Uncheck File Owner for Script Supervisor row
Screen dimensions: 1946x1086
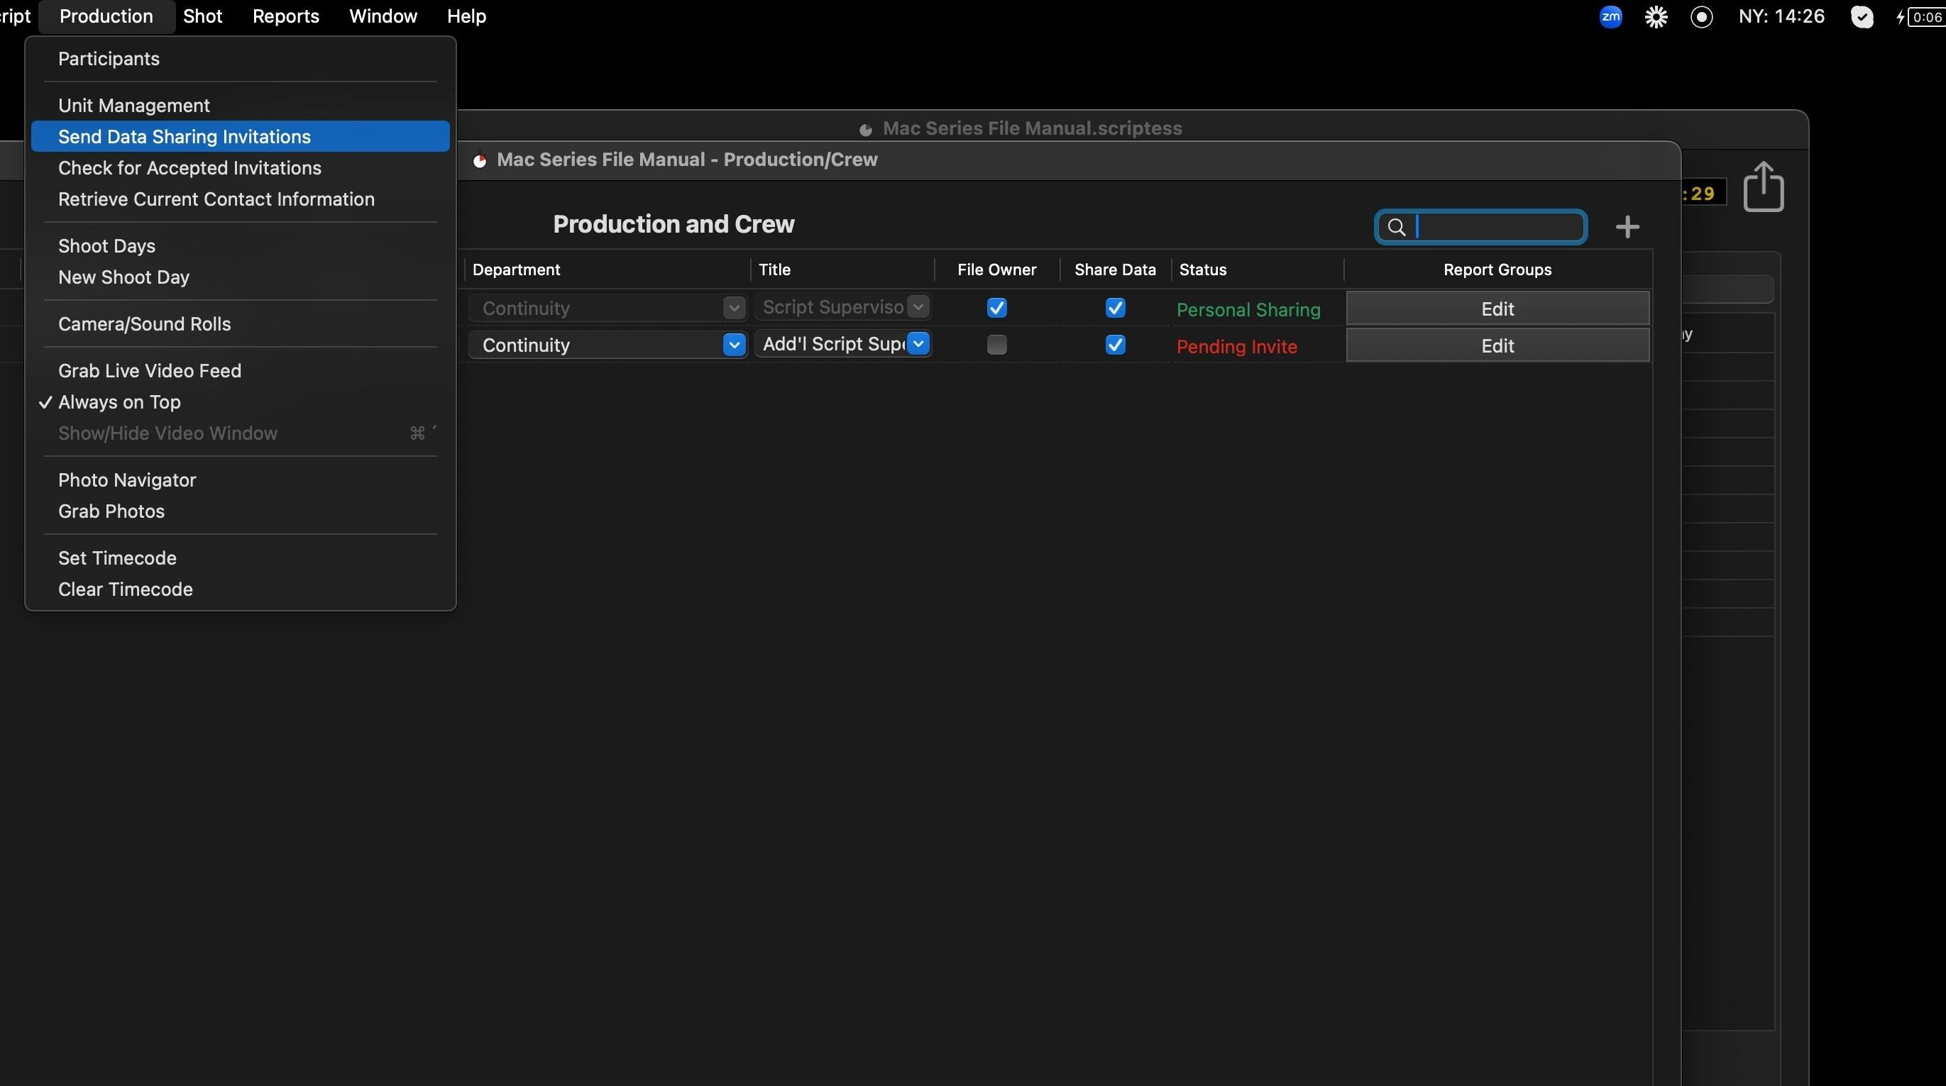996,308
